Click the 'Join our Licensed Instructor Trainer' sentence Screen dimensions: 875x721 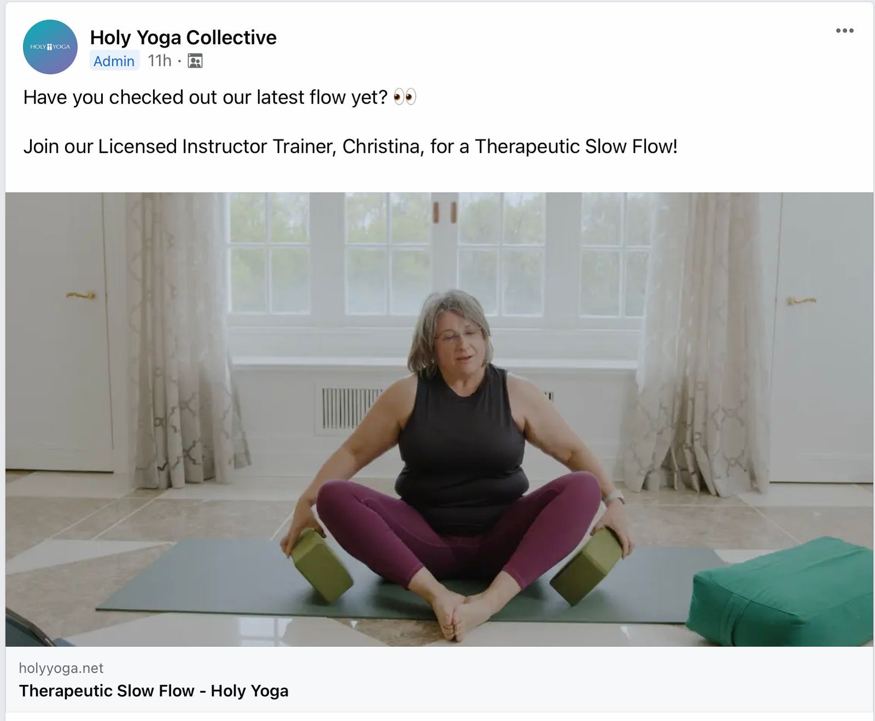tap(350, 147)
